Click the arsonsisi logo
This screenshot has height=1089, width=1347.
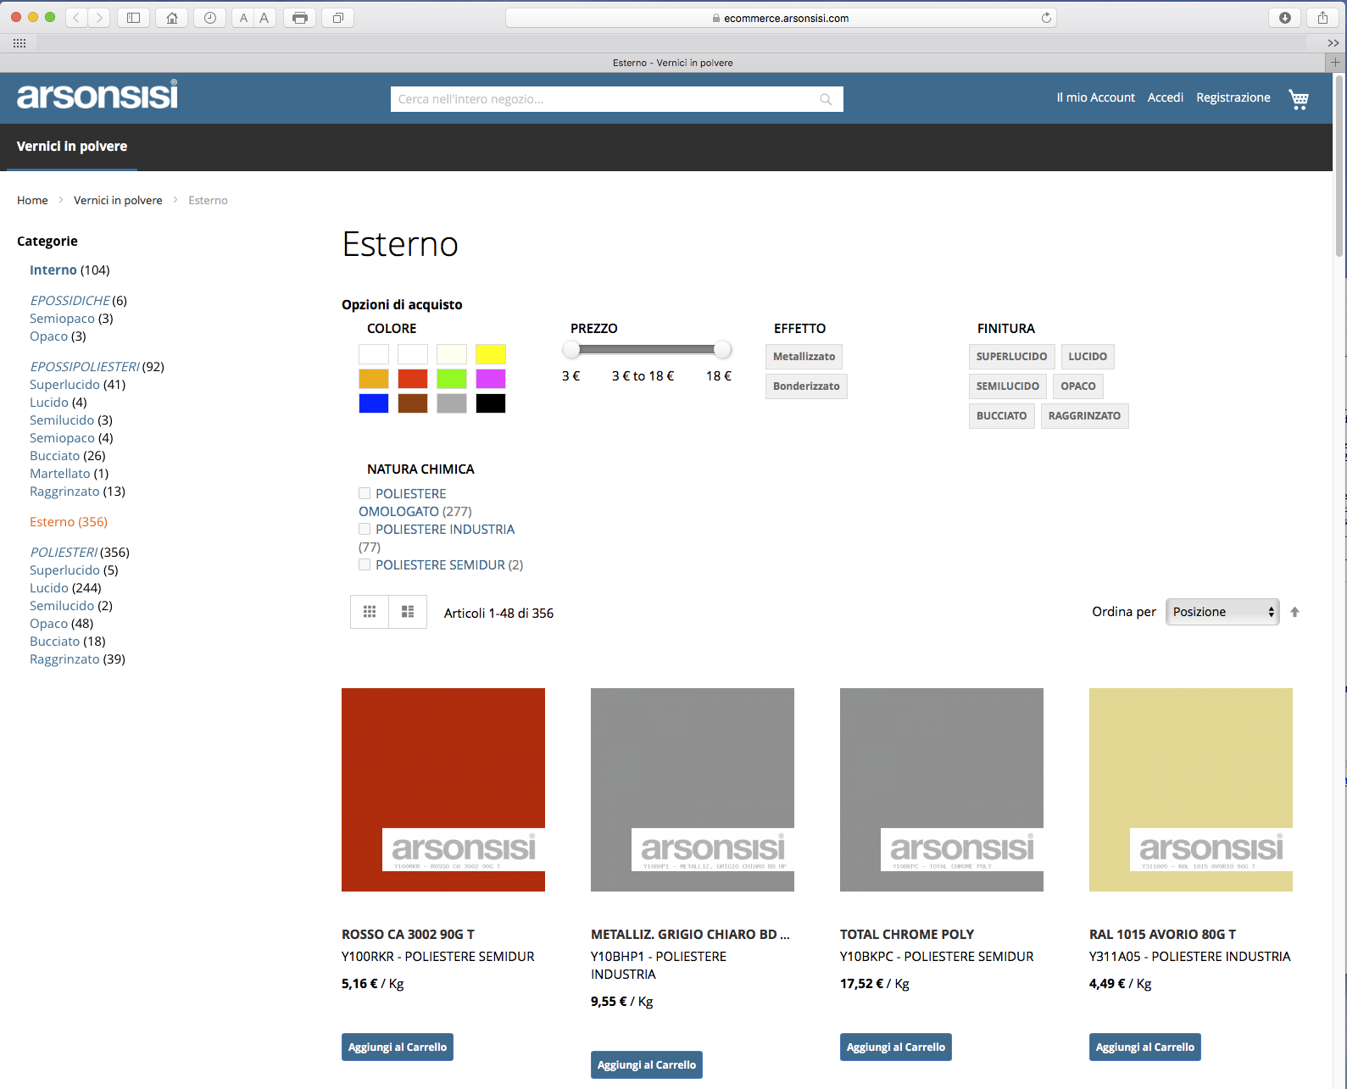pos(97,96)
